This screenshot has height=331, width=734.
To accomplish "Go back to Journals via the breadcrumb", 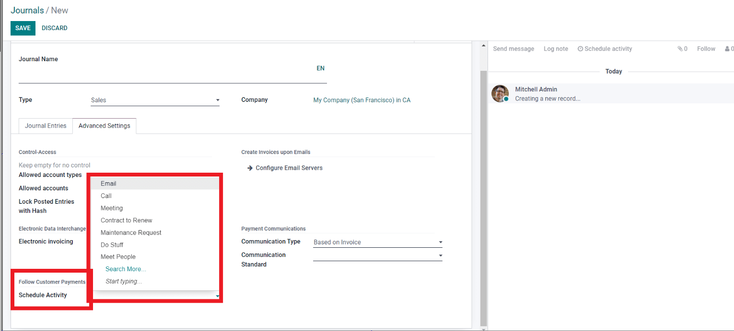I will 27,10.
